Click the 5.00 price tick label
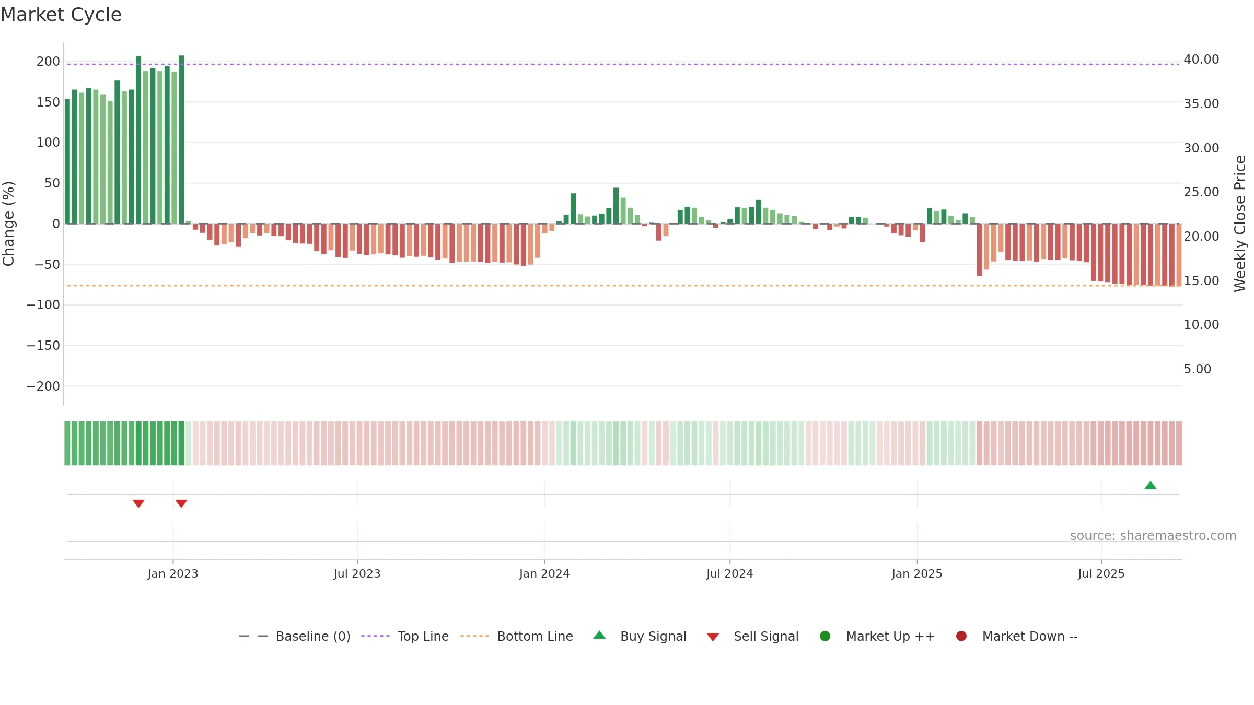 [1197, 369]
